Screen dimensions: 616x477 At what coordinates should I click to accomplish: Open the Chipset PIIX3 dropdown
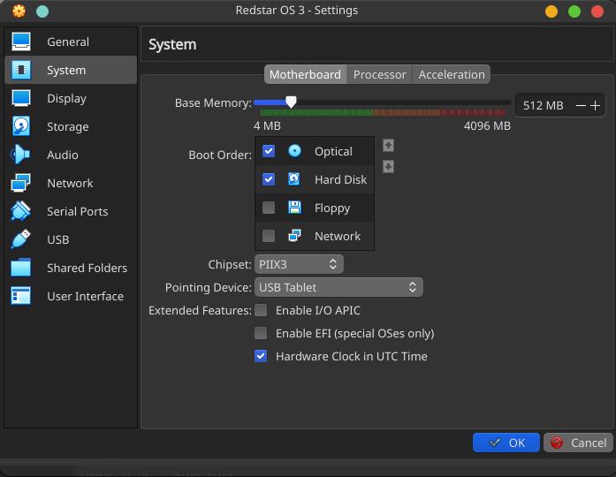point(299,264)
